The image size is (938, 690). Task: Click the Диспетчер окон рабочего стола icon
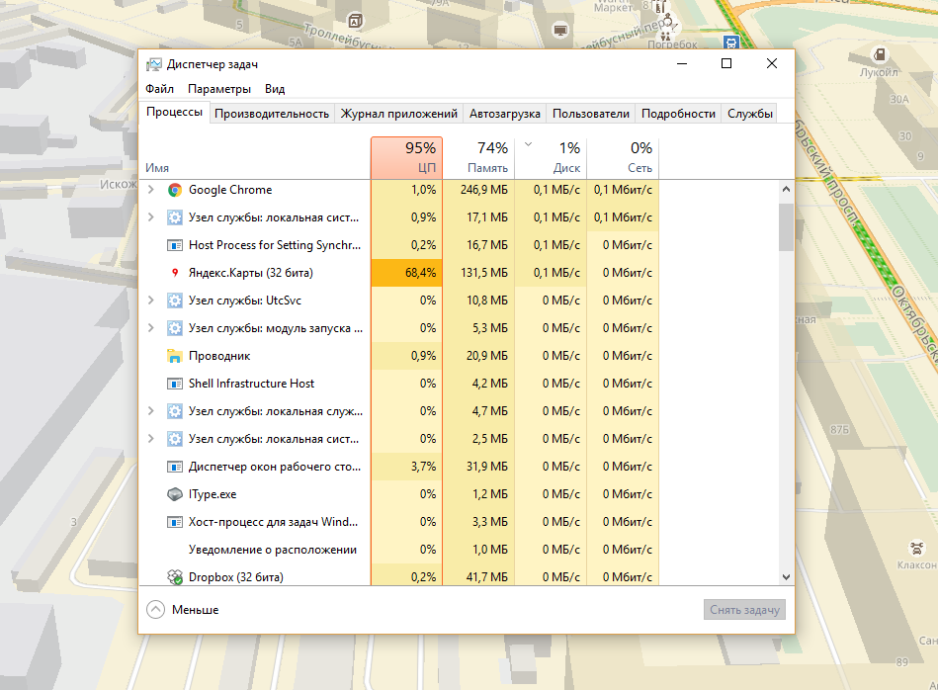coord(174,467)
